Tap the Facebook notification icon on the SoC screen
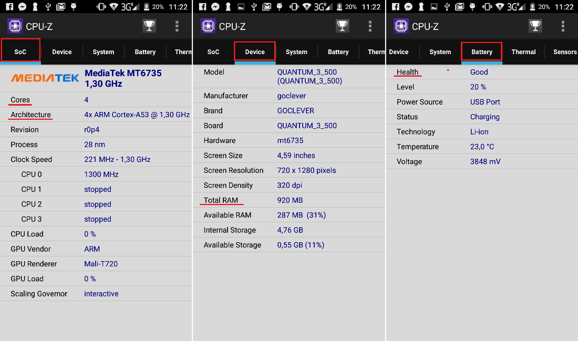The width and height of the screenshot is (578, 341). tap(9, 7)
